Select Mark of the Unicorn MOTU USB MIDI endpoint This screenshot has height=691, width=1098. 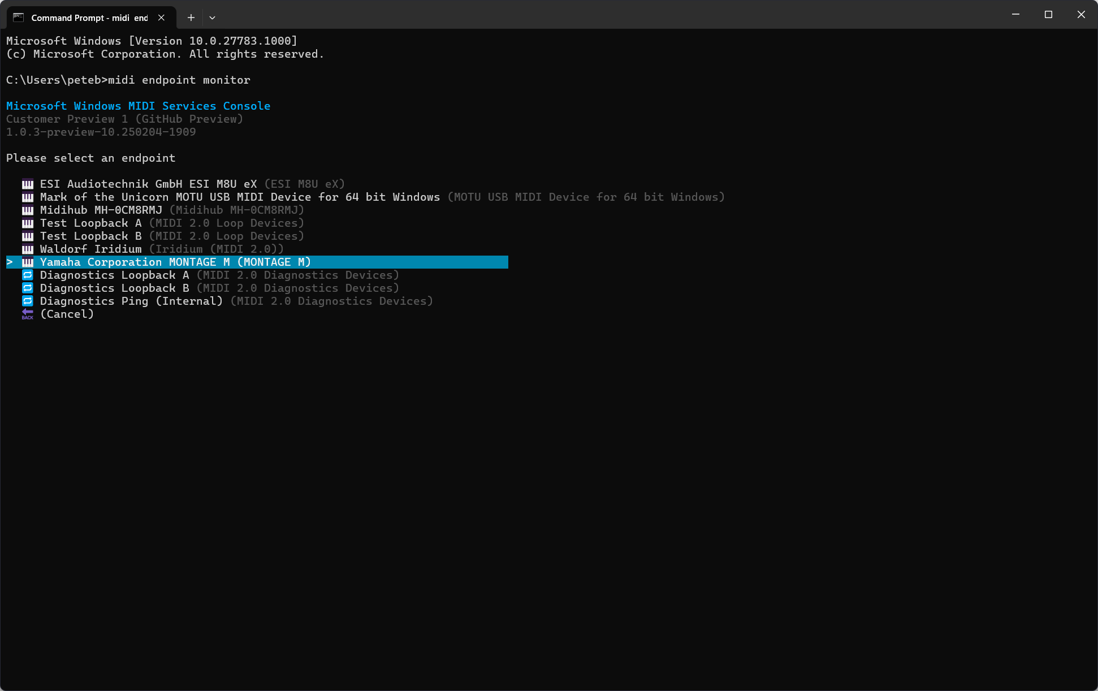[x=382, y=197]
